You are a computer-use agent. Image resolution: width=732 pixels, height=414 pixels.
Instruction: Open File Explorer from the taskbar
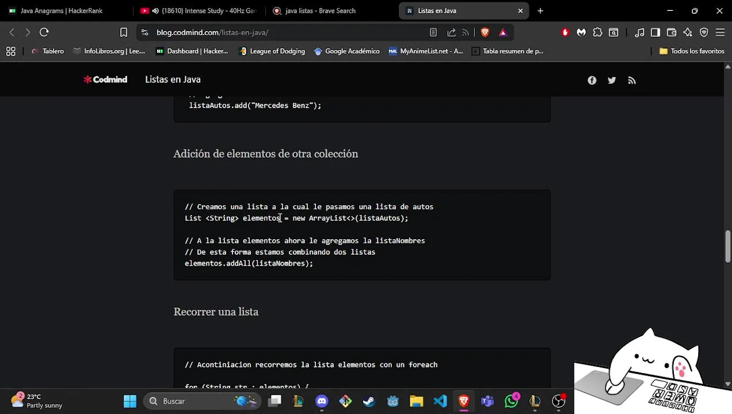click(x=416, y=401)
